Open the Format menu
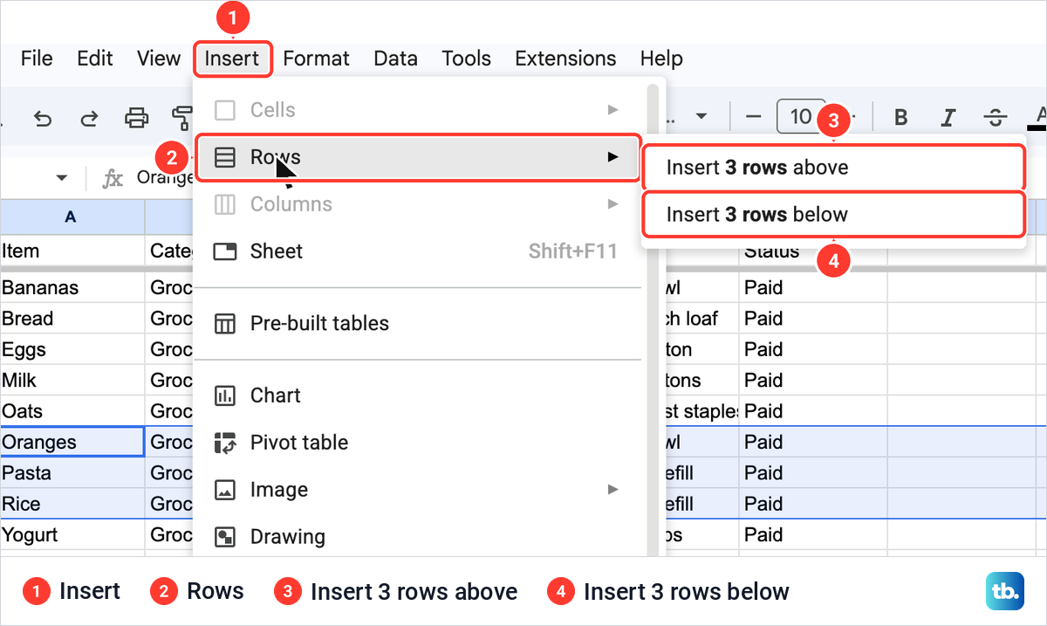The height and width of the screenshot is (626, 1047). [317, 58]
